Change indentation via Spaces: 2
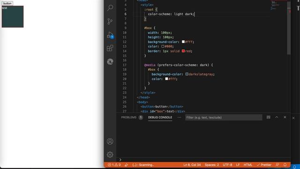Viewport: 300px width, 169px height. (212, 165)
